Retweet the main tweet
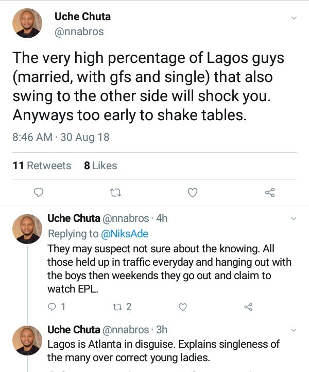 116,192
